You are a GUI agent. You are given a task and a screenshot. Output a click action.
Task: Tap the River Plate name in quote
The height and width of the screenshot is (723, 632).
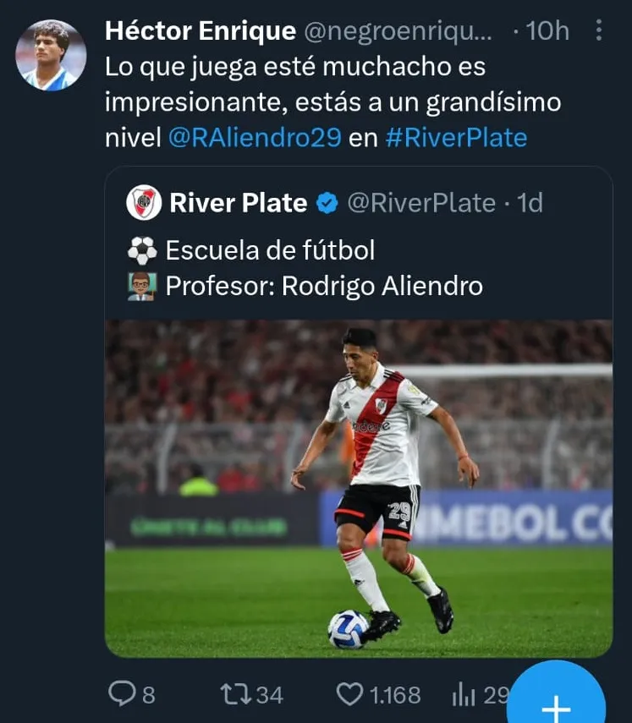[238, 203]
